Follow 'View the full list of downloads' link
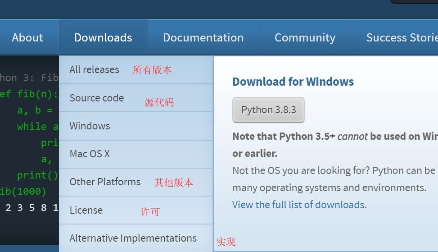The height and width of the screenshot is (252, 438). (299, 205)
